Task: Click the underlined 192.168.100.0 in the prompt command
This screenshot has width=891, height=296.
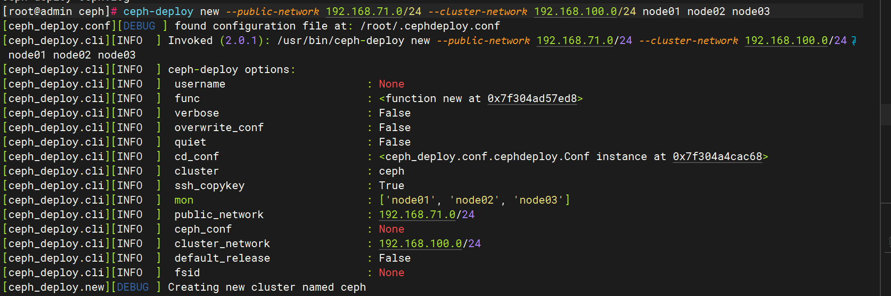Action: pyautogui.click(x=576, y=12)
